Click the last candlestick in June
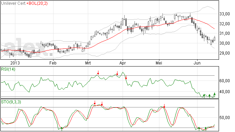The image size is (235, 132). [215, 39]
